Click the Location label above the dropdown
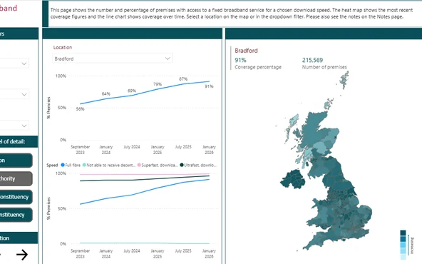Image resolution: width=422 pixels, height=264 pixels. [63, 47]
